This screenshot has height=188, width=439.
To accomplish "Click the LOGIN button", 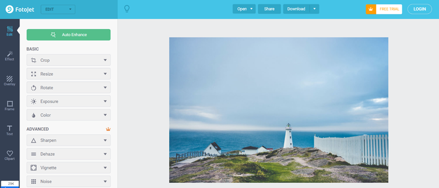I will [x=420, y=9].
